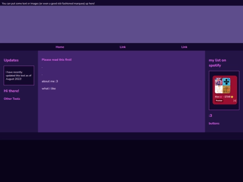Click the 'my list on spotify' heading
Viewport: 243px width, 182px height.
(x=217, y=62)
